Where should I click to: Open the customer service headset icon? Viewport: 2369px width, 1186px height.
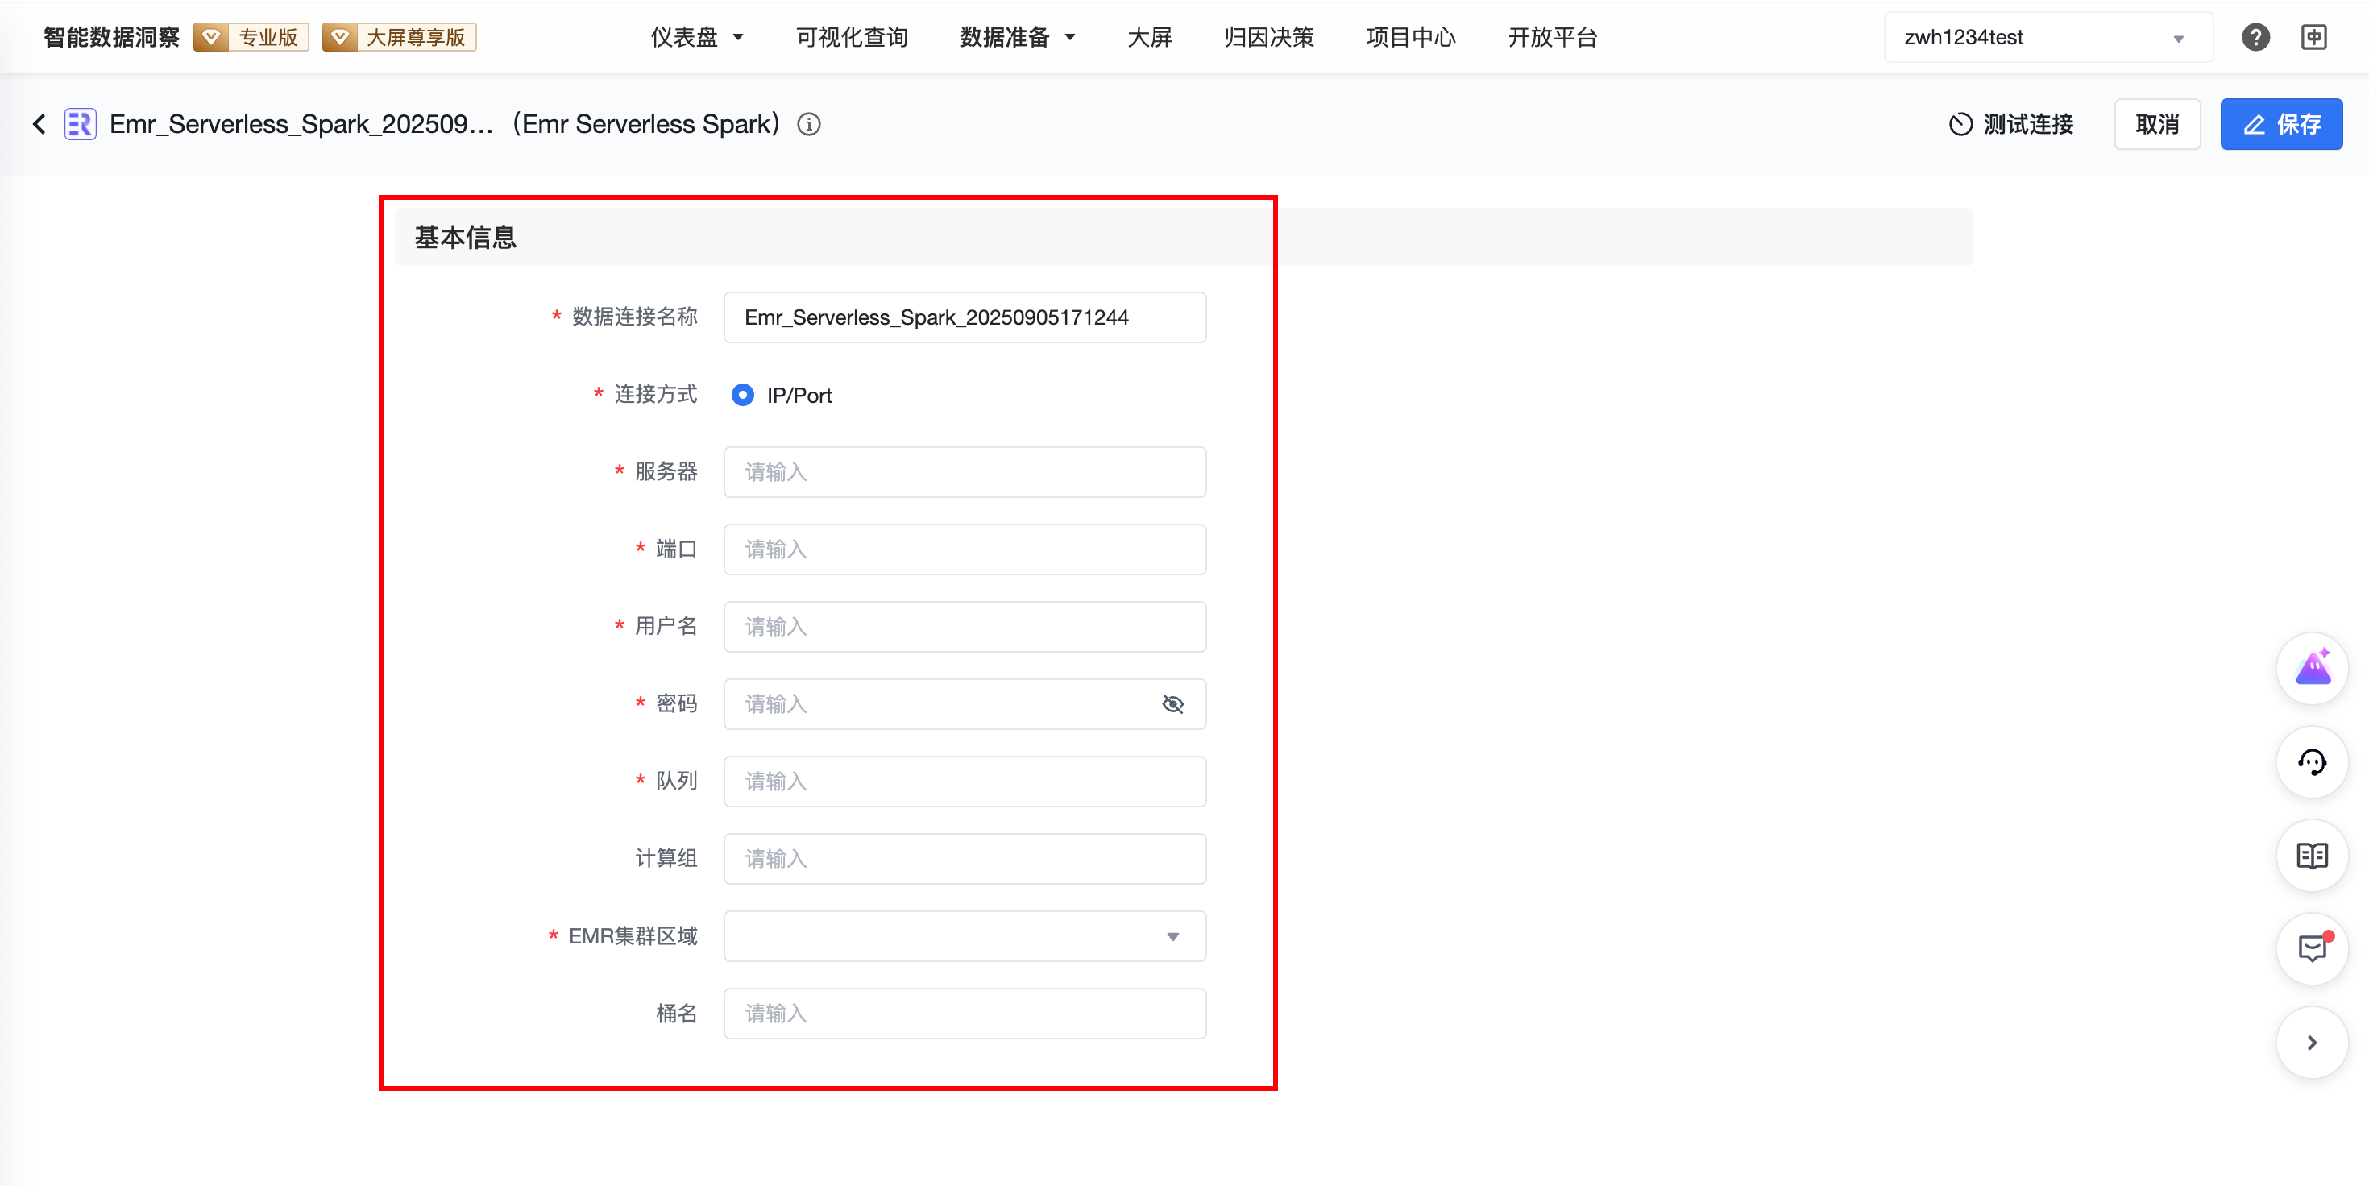2312,762
